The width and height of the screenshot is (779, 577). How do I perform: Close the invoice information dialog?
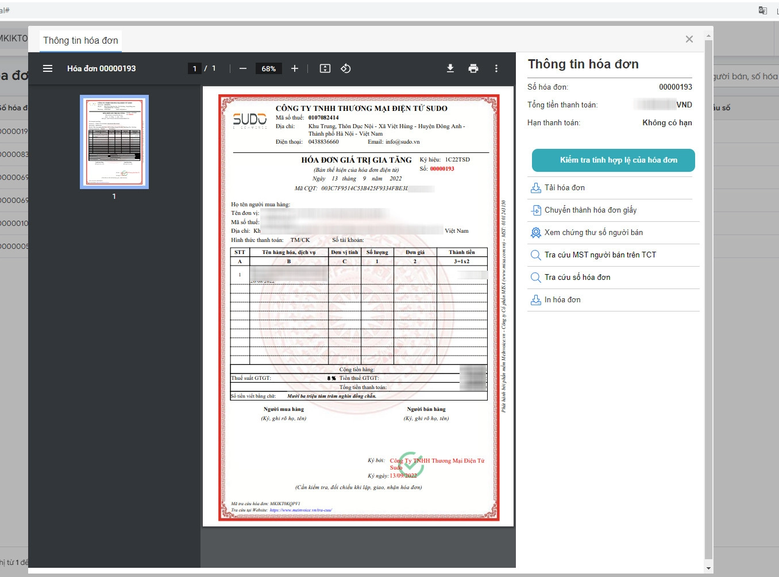tap(689, 39)
